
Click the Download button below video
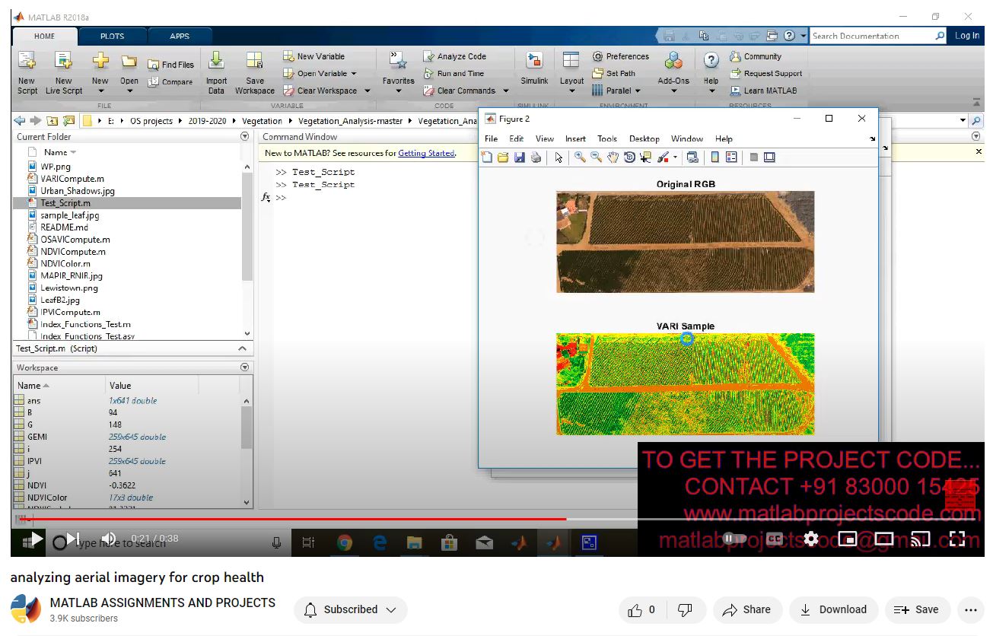[833, 609]
